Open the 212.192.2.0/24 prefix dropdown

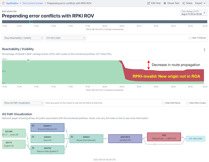(x=66, y=38)
